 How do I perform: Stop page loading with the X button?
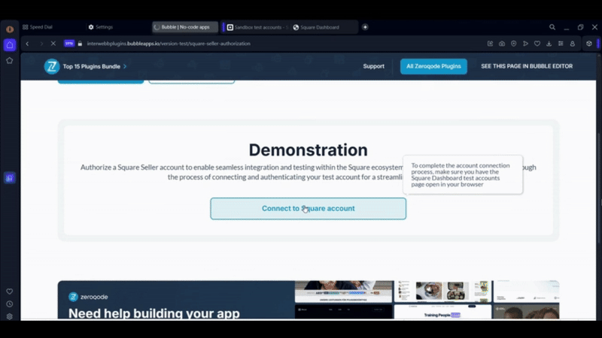53,44
